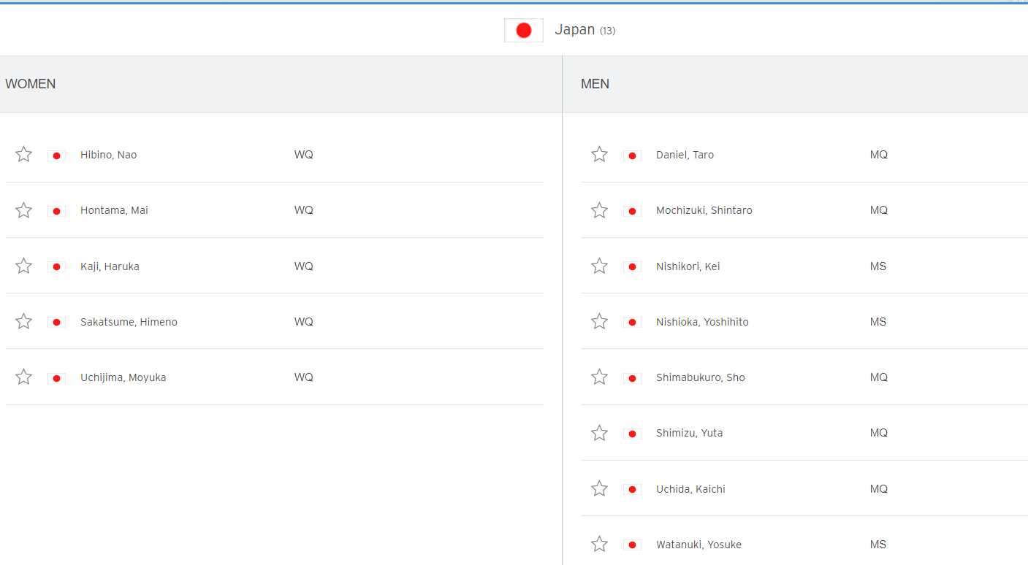The width and height of the screenshot is (1028, 565).
Task: Favorite Shimizu, Yuta with the star
Action: click(x=600, y=433)
